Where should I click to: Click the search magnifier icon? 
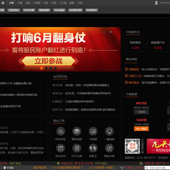147,168
